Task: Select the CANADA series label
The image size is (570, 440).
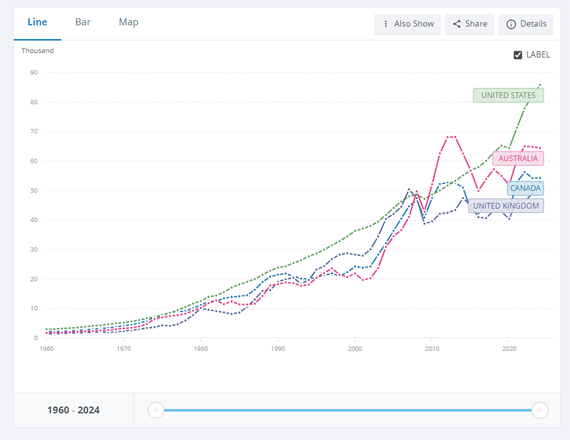Action: click(x=525, y=188)
